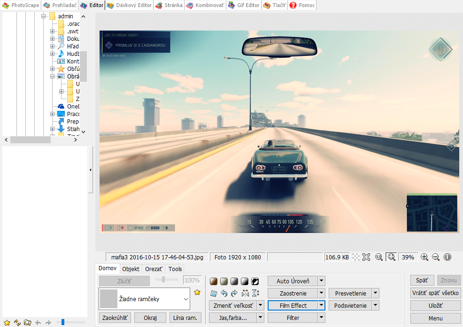The width and height of the screenshot is (463, 327).
Task: Click the zoom in magnifier icon
Action: tap(424, 257)
